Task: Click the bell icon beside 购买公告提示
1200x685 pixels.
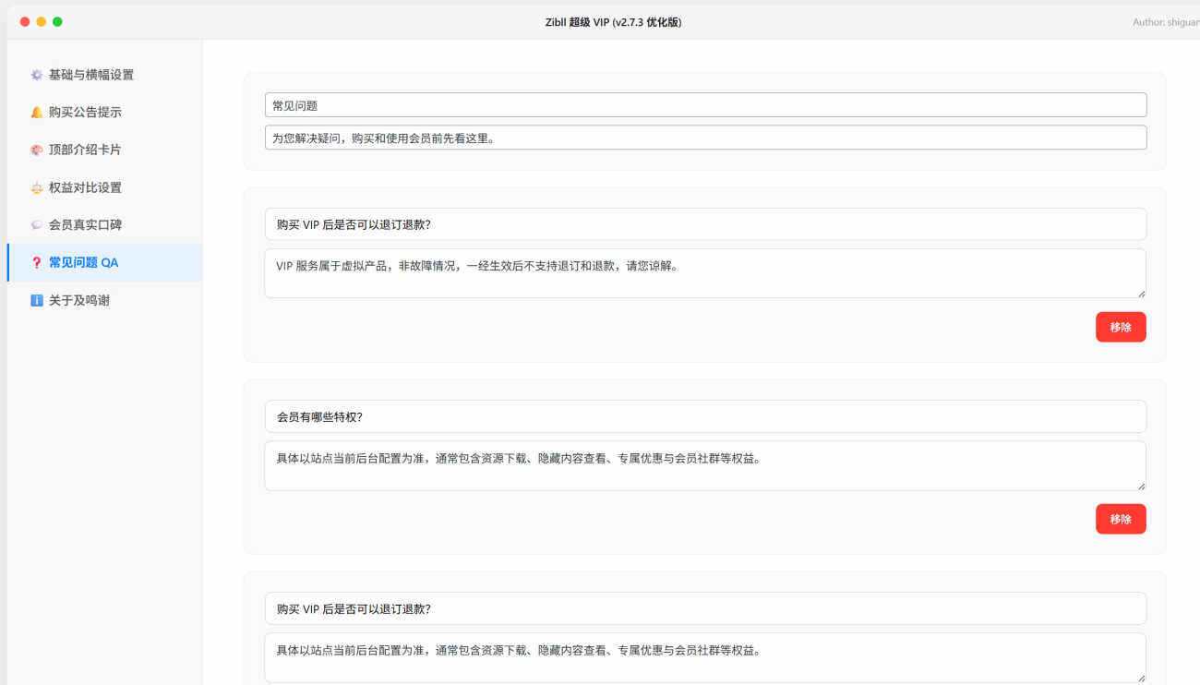Action: [37, 113]
